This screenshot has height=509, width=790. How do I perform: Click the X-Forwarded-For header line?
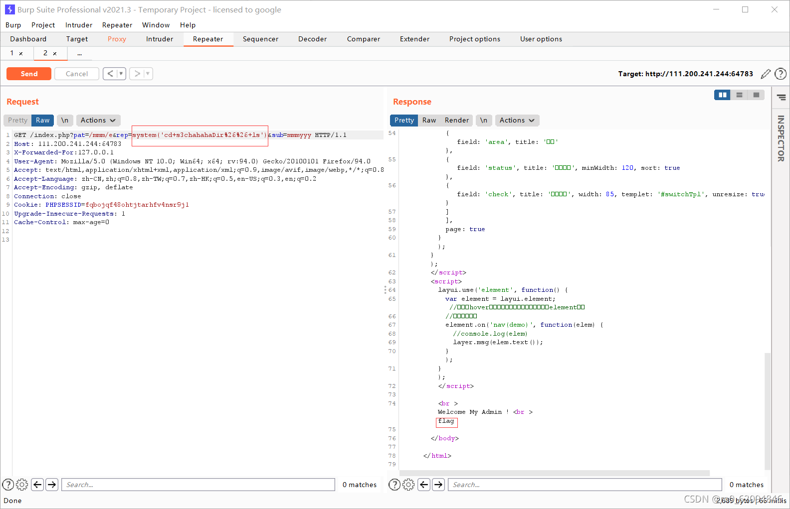click(x=64, y=152)
